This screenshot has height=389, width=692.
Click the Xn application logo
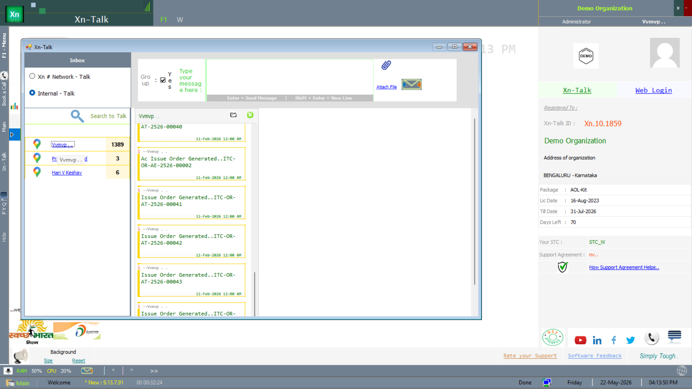[x=14, y=14]
